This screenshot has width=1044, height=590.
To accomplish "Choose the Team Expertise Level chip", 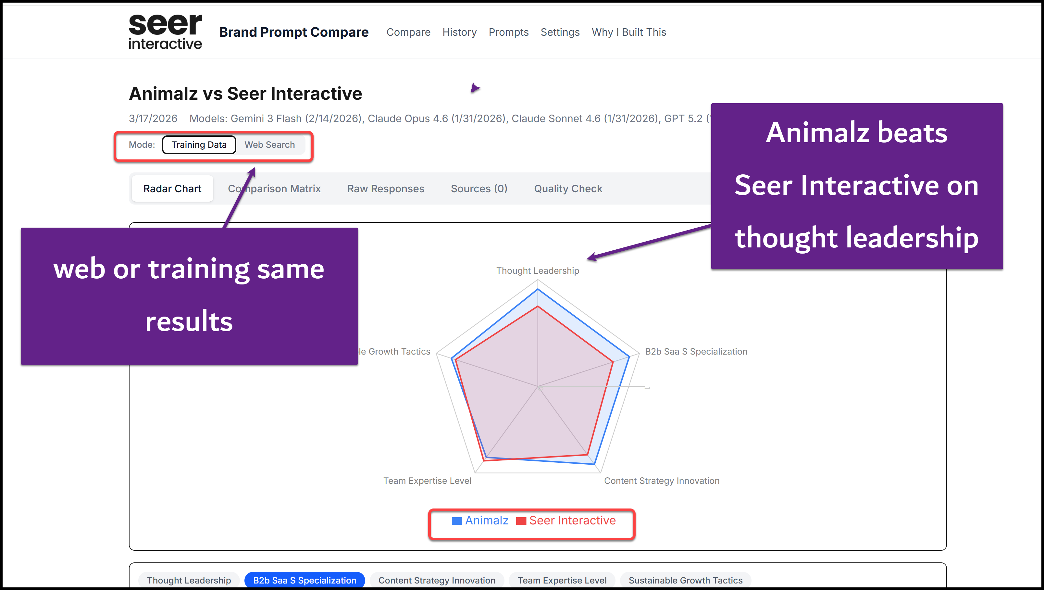I will [x=562, y=580].
